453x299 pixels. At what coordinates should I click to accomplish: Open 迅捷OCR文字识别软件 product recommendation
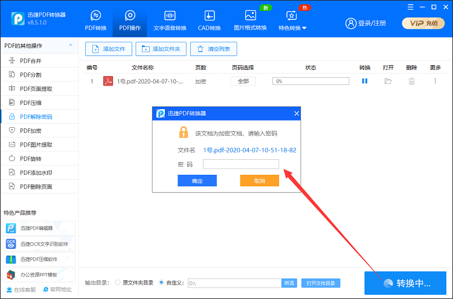[x=39, y=244]
